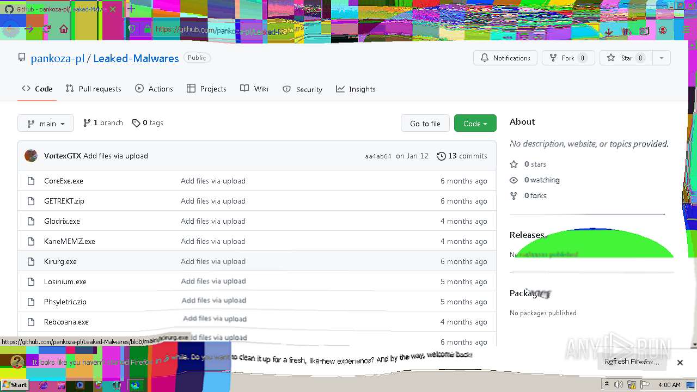Click the file icon beside Kirurg.exe
Screen dimensions: 697x392
(31, 261)
